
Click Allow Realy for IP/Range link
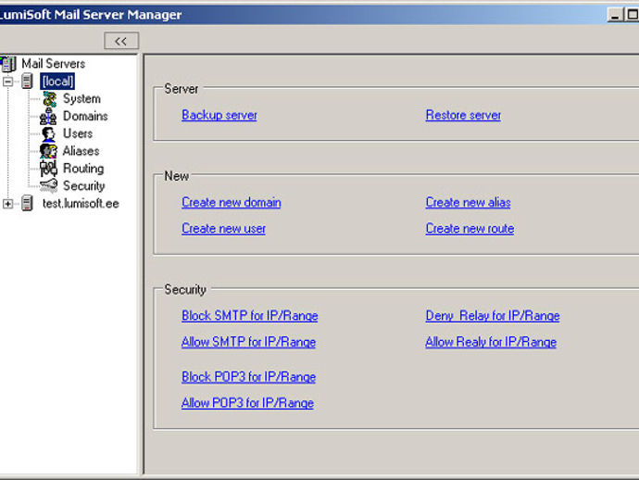(x=491, y=342)
